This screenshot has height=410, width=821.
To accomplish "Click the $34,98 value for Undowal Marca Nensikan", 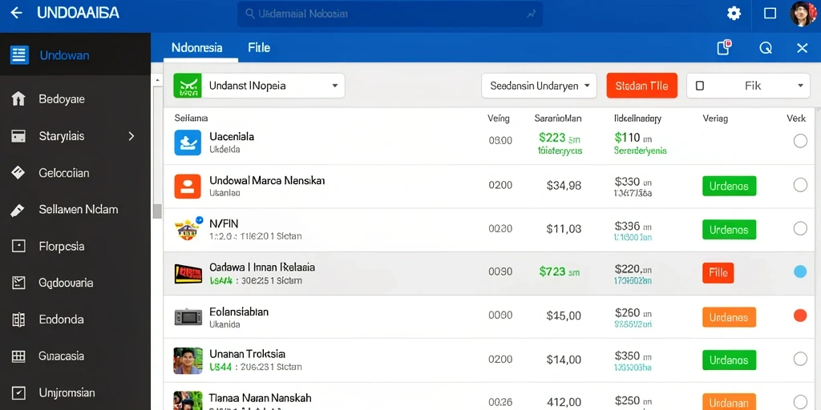I will click(564, 185).
